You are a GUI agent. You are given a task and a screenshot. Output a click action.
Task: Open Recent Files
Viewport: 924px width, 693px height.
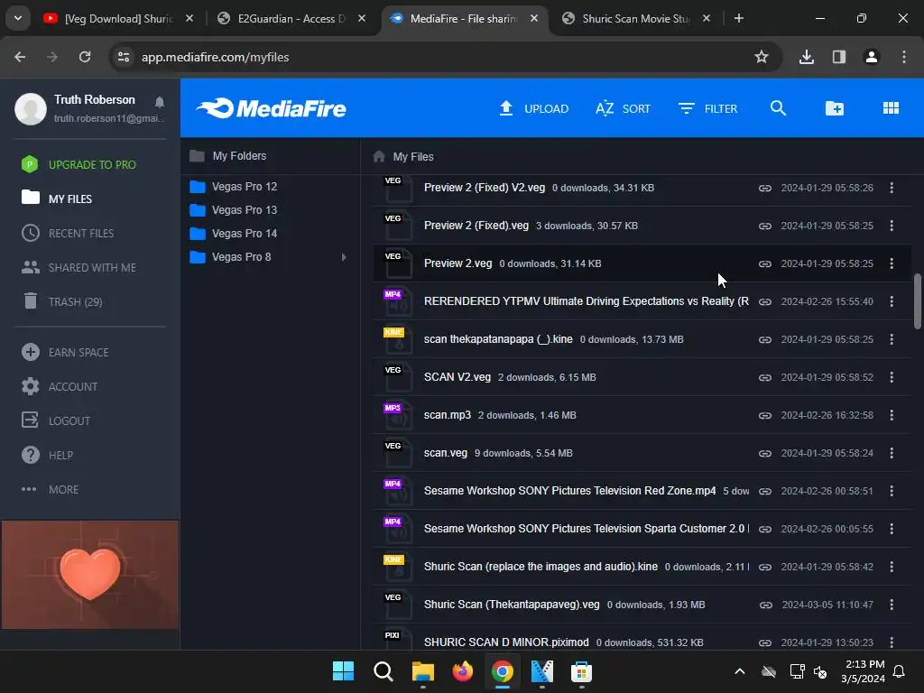68,233
